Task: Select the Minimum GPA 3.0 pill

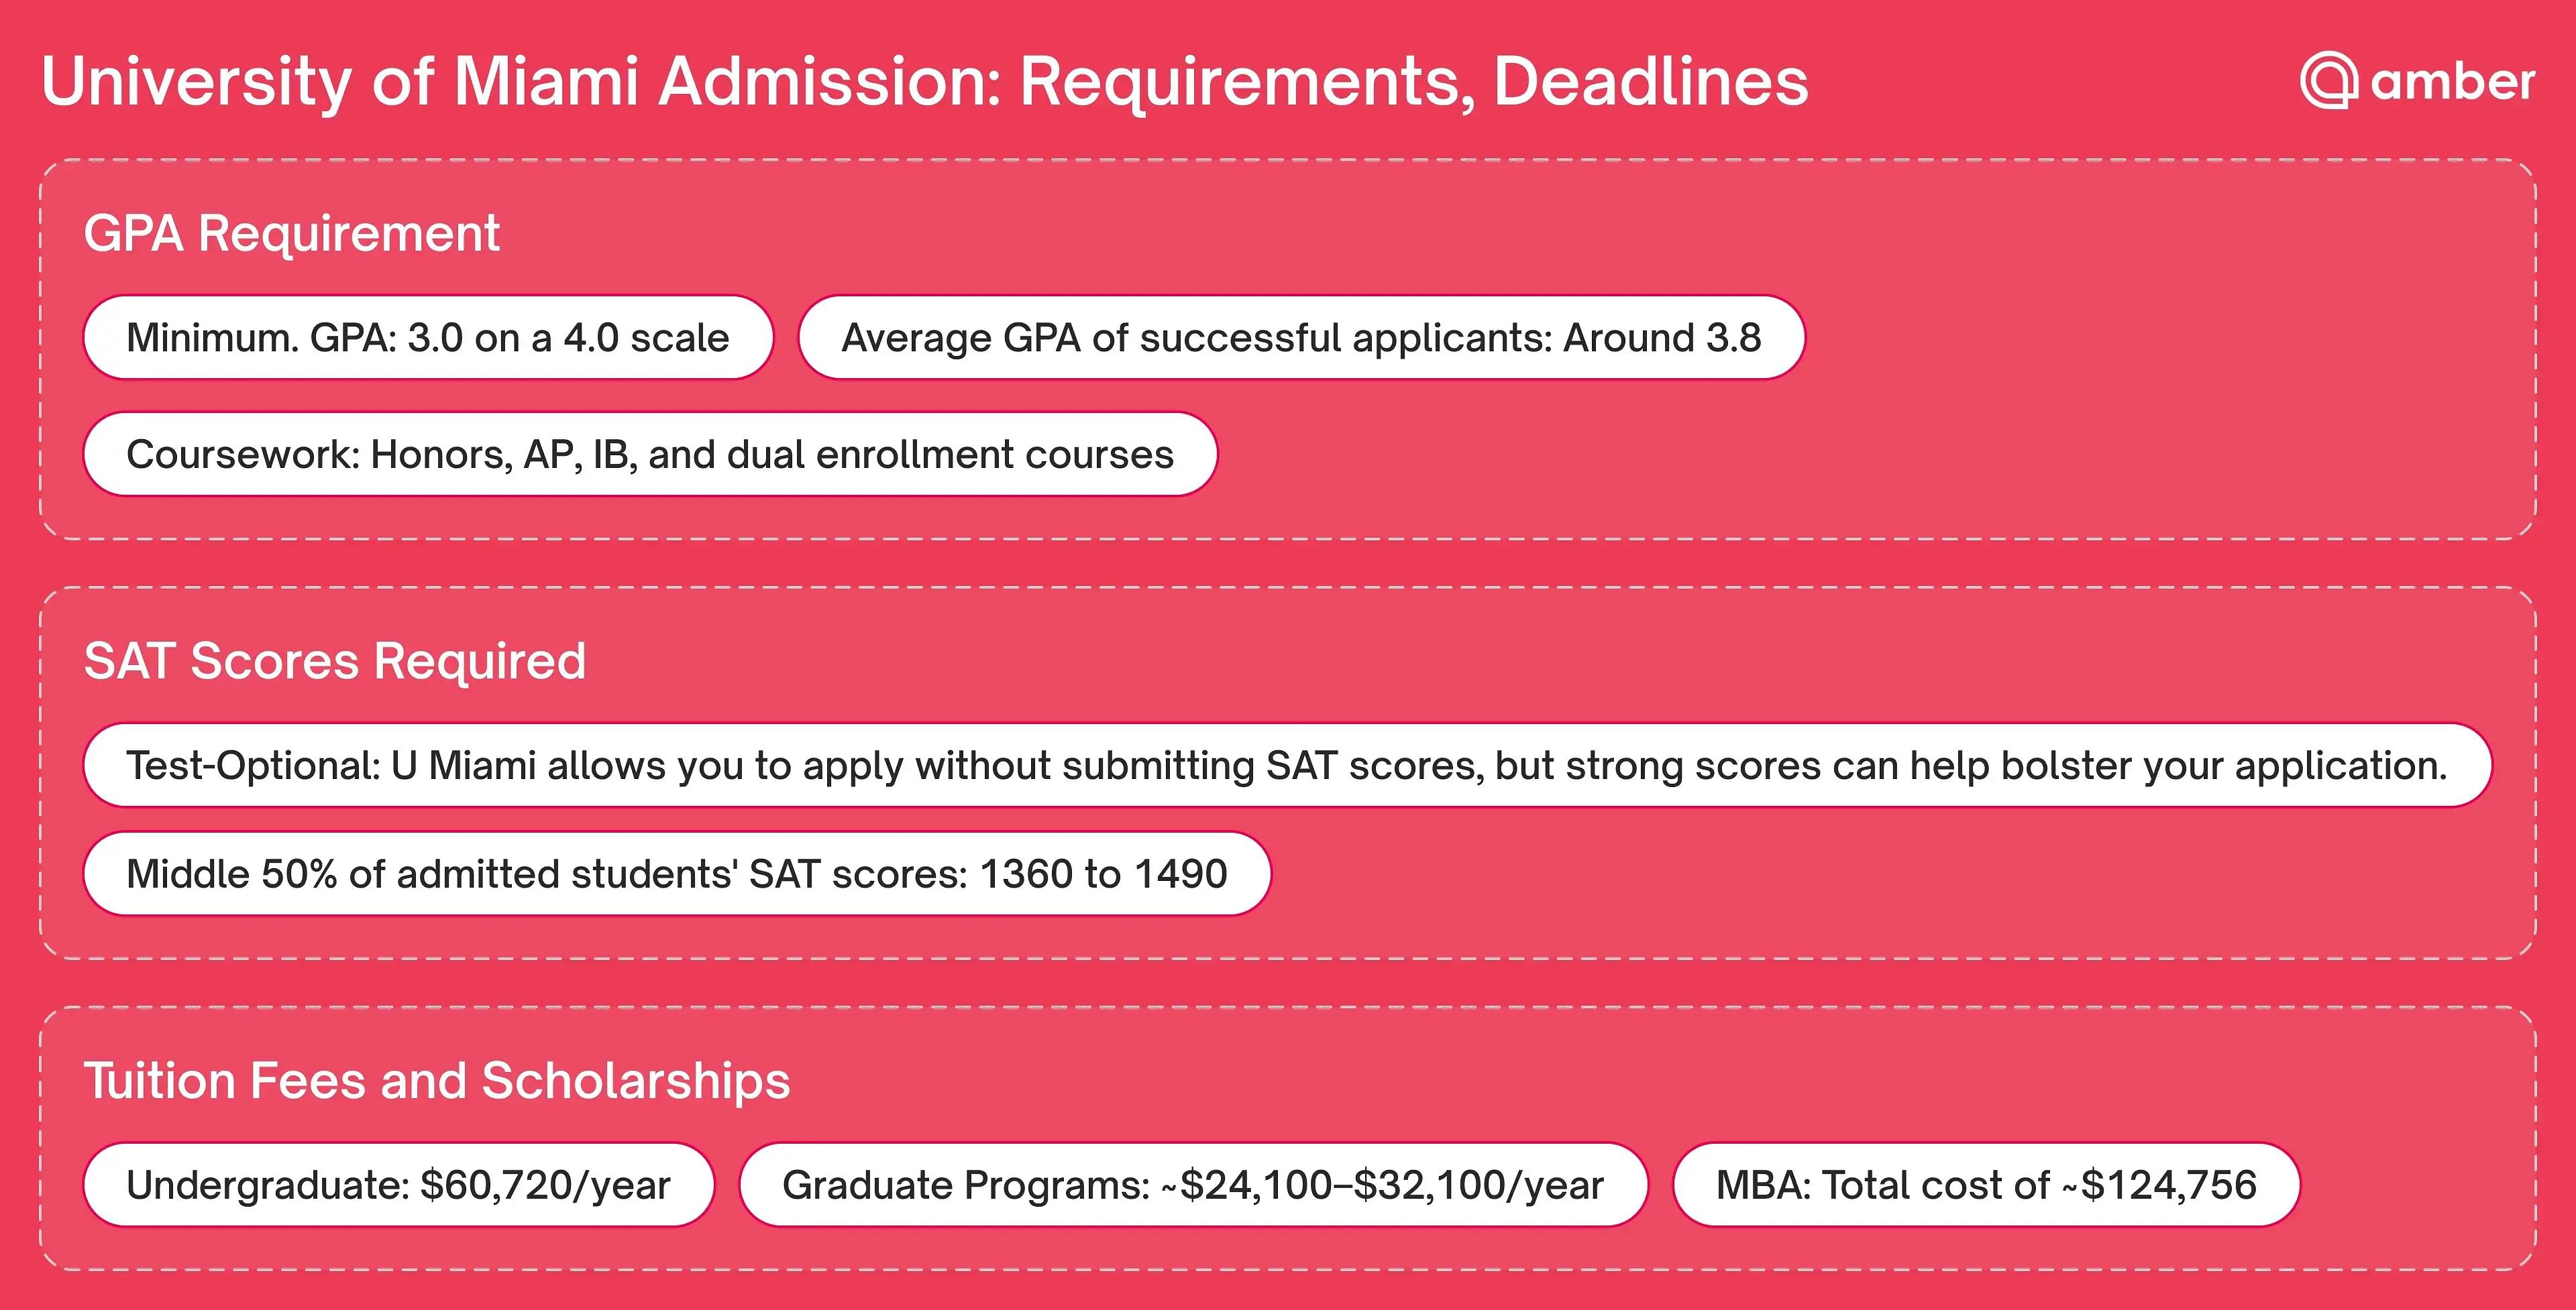Action: [x=428, y=338]
